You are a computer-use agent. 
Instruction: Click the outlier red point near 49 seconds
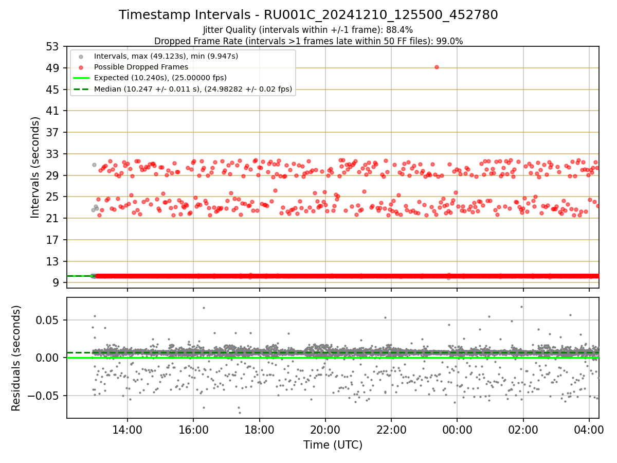[437, 67]
